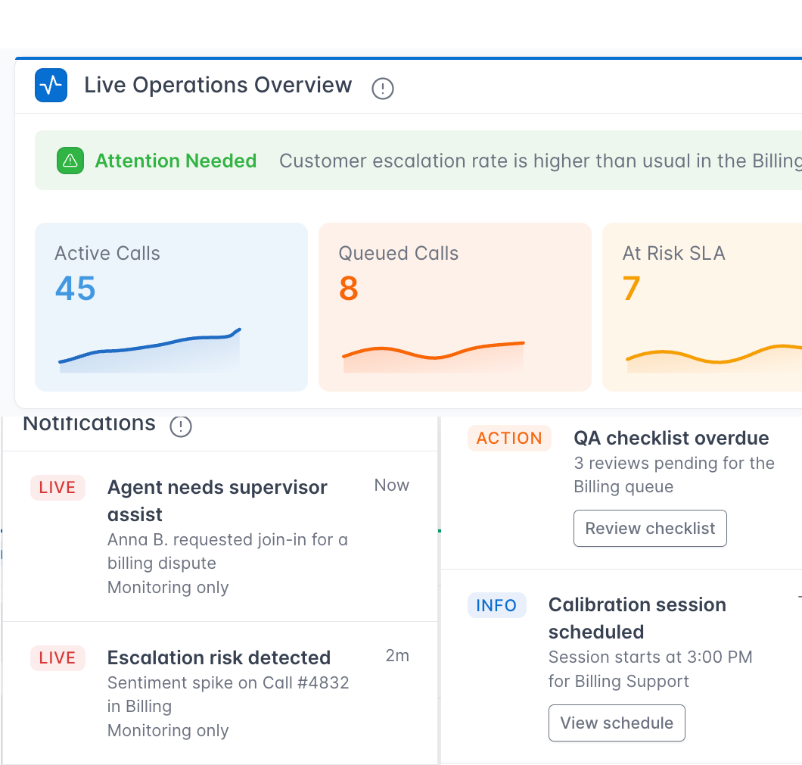
Task: Click Anna B. requested join-in description
Action: [228, 551]
